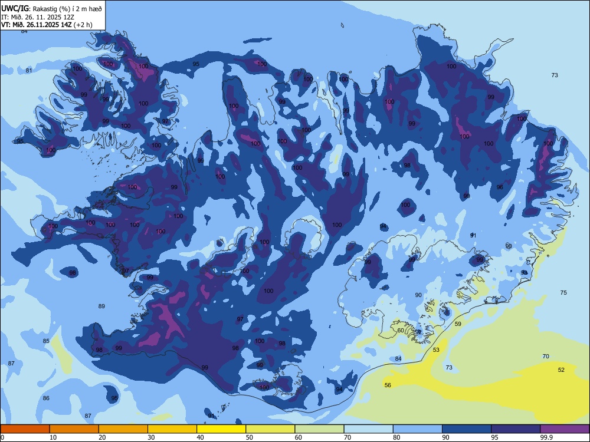Image resolution: width=590 pixels, height=442 pixels.
Task: Click the dark blue 90–95 legend swatch
Action: click(x=467, y=429)
